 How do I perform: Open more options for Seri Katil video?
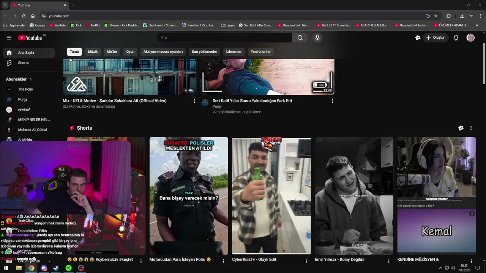pyautogui.click(x=332, y=101)
